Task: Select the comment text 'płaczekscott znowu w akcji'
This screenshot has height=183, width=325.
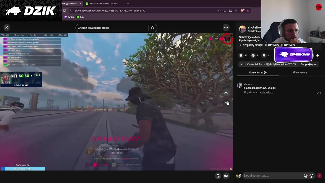Action: (x=259, y=88)
